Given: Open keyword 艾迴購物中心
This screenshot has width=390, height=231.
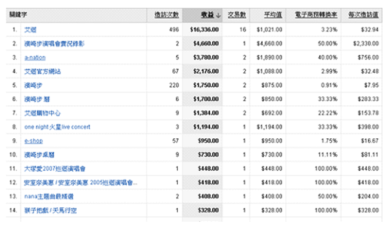Looking at the screenshot, I should coord(42,113).
